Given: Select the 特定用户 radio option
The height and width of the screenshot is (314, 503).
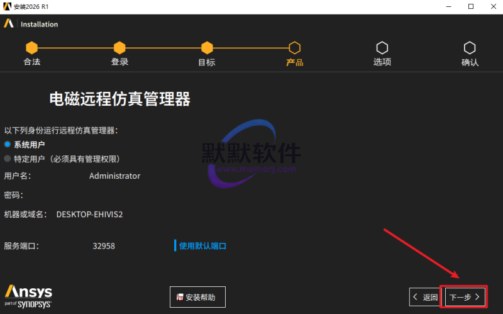Looking at the screenshot, I should tap(8, 159).
